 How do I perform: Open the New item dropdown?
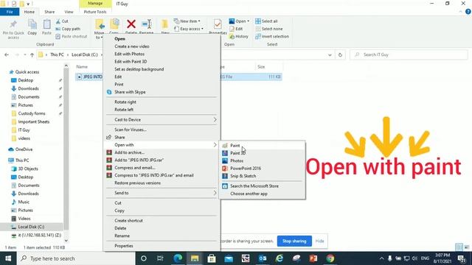pyautogui.click(x=187, y=21)
